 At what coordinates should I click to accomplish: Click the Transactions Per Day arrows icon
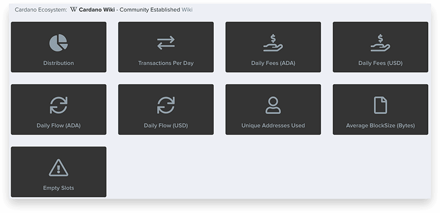pyautogui.click(x=166, y=43)
